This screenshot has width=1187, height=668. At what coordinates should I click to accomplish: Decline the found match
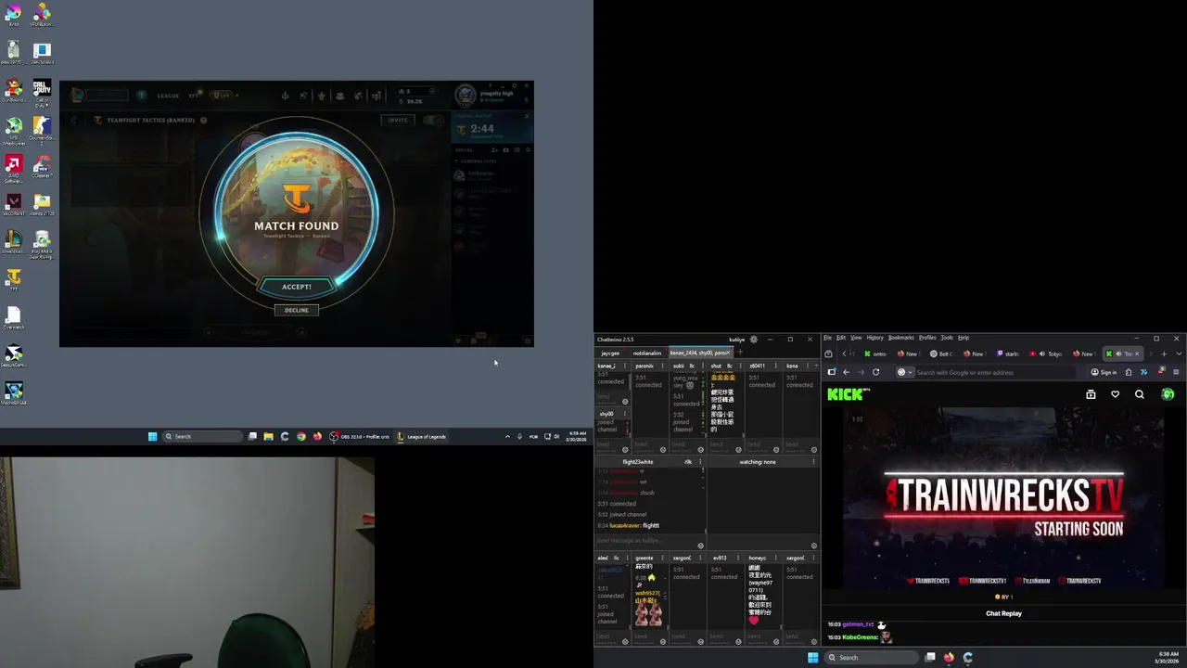297,310
